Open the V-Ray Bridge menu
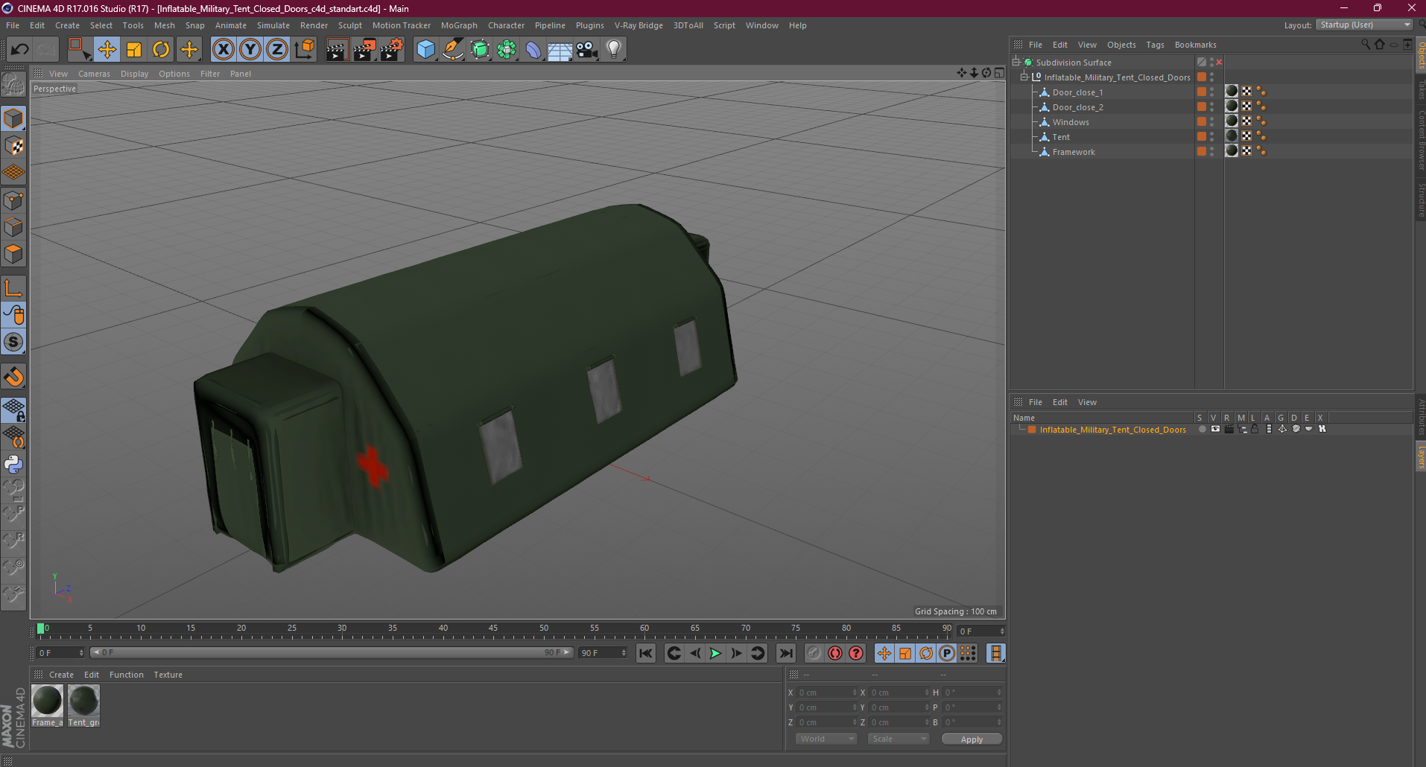This screenshot has width=1426, height=767. tap(638, 25)
